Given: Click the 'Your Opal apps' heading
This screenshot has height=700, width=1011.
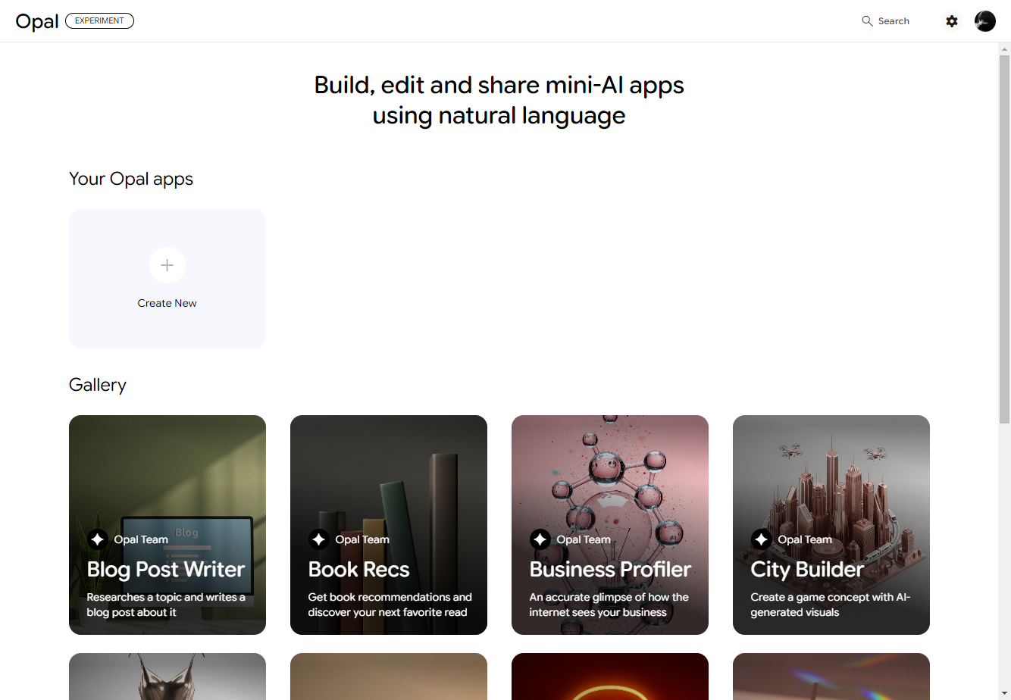Looking at the screenshot, I should tap(131, 179).
